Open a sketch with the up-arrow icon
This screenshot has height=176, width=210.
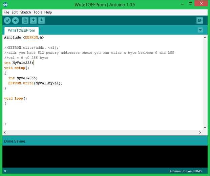point(33,21)
